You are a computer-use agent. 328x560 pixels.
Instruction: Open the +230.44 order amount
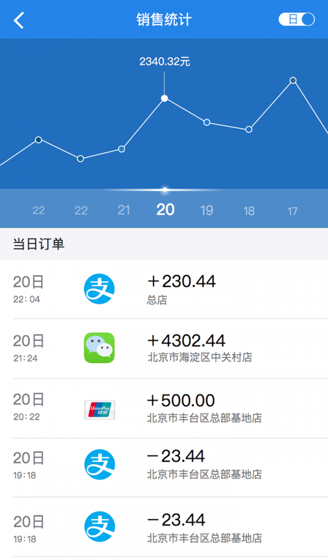click(x=181, y=281)
